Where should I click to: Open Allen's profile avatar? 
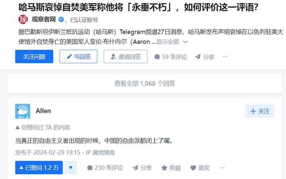coord(23,111)
